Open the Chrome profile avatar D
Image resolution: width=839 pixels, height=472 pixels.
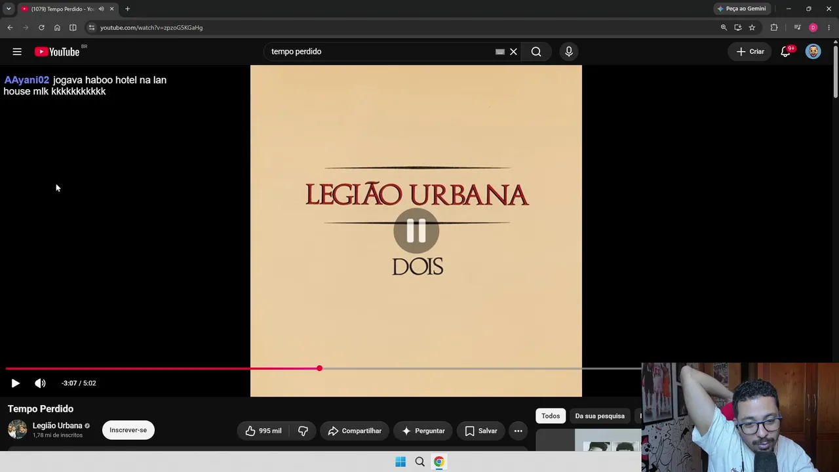[813, 28]
